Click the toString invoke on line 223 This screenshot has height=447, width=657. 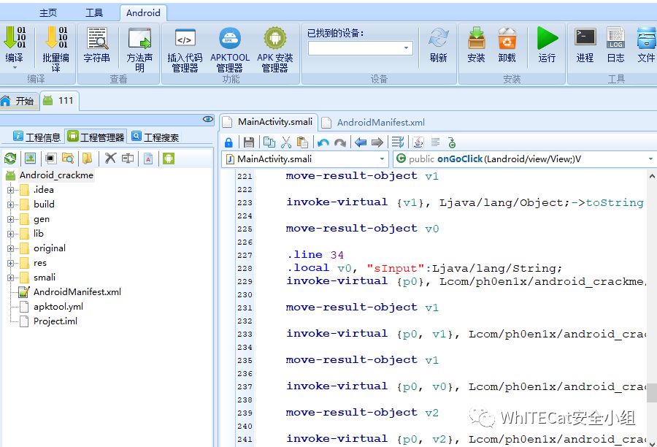coord(465,202)
